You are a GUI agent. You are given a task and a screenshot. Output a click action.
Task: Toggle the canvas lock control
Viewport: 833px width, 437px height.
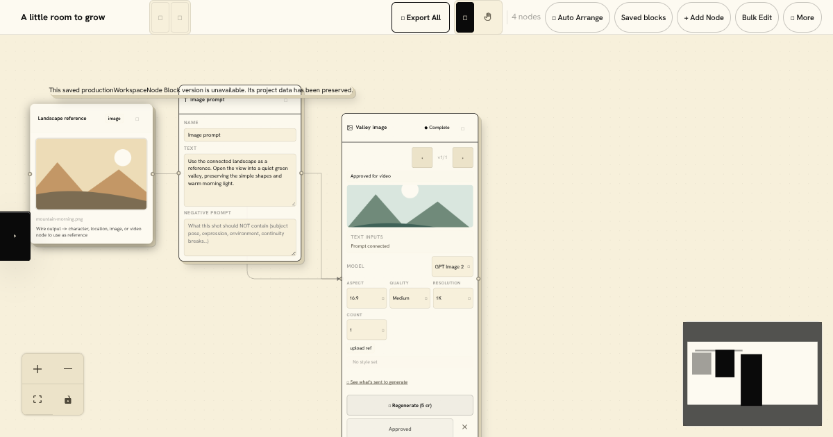click(x=68, y=400)
